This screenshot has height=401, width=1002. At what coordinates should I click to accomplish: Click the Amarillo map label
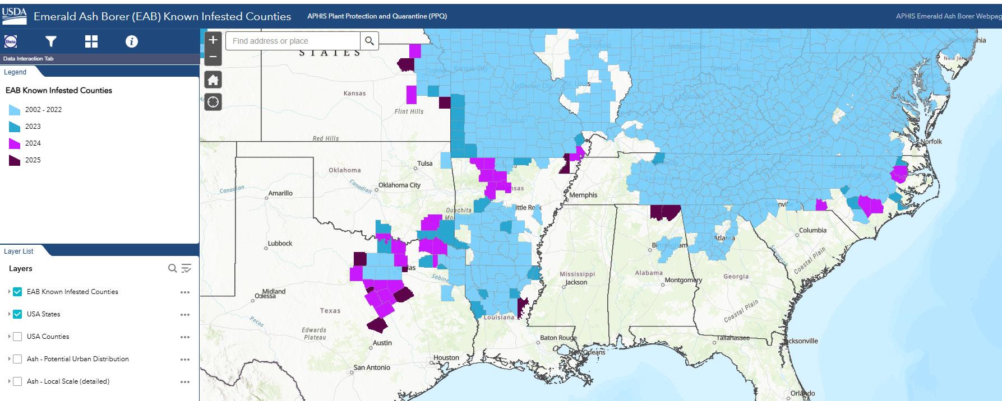[x=280, y=193]
